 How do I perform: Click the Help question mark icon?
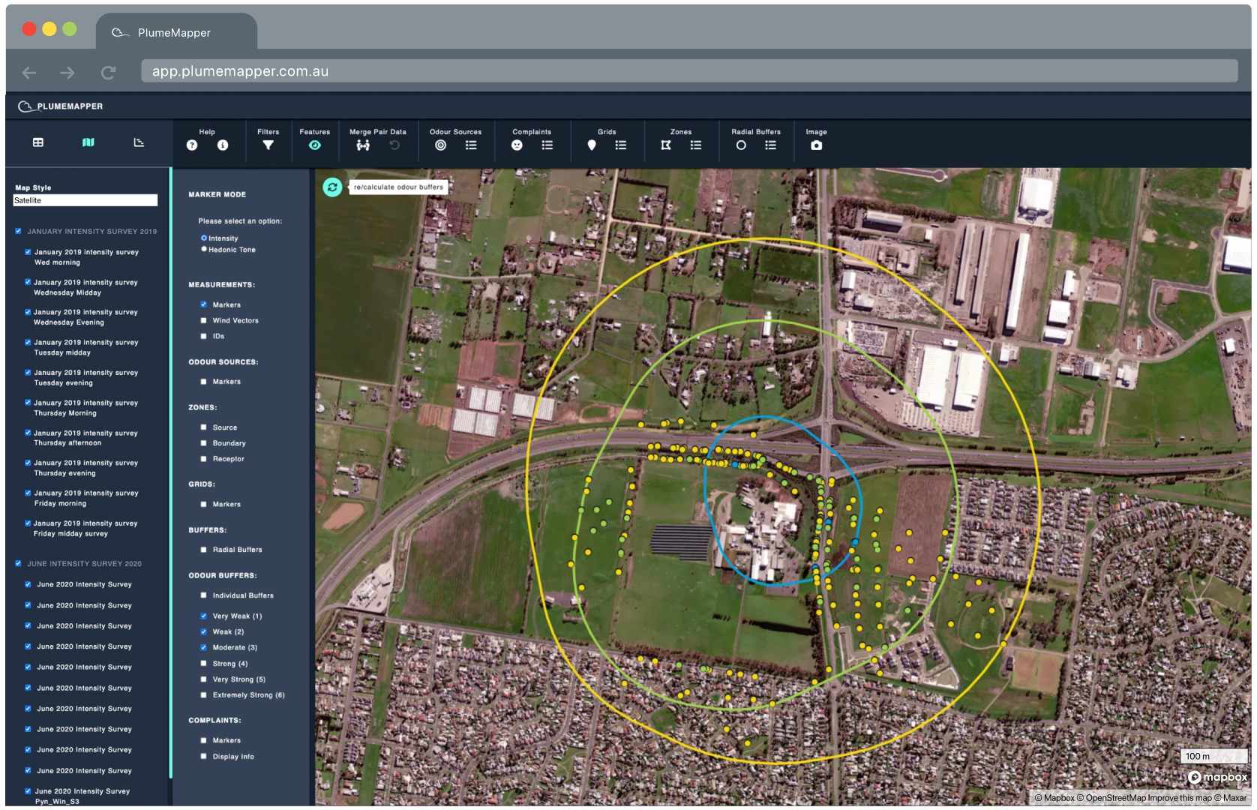tap(192, 145)
